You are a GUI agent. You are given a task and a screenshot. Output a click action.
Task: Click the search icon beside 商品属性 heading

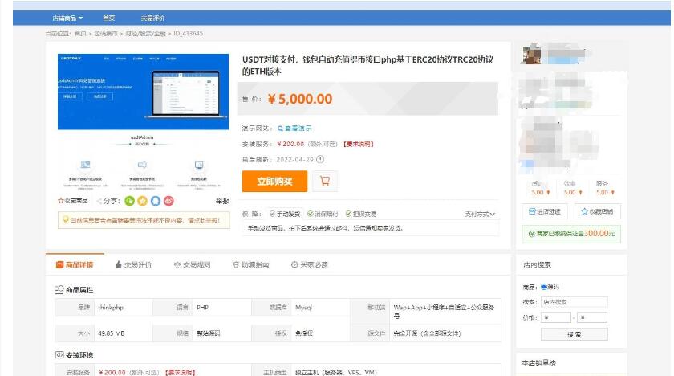coord(59,289)
